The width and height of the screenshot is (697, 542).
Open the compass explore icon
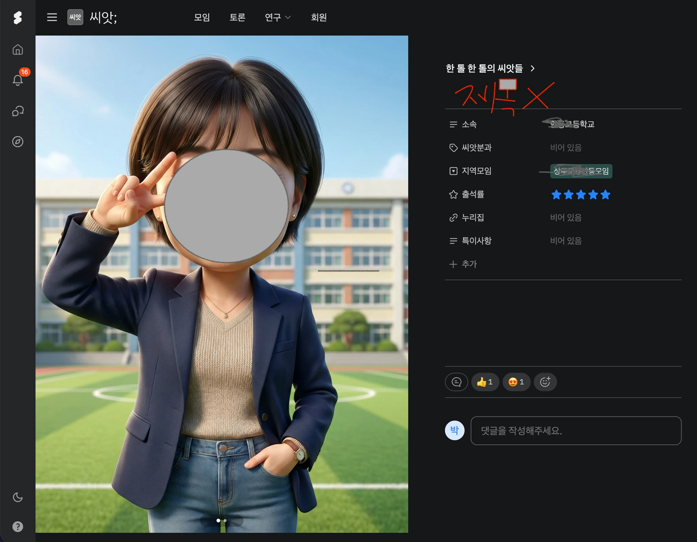tap(17, 142)
